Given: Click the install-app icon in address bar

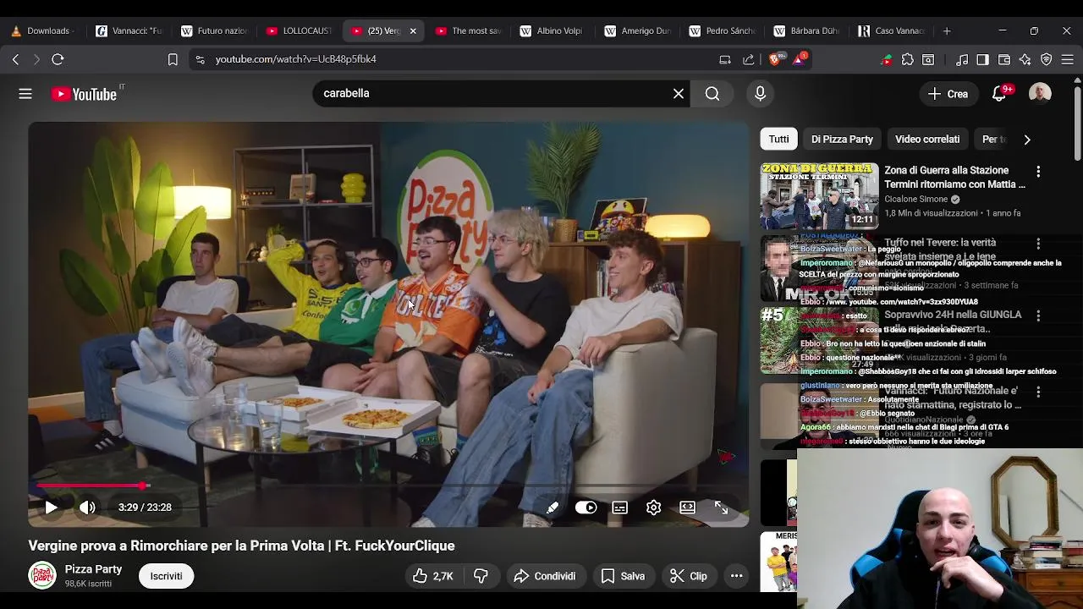Looking at the screenshot, I should pyautogui.click(x=725, y=59).
